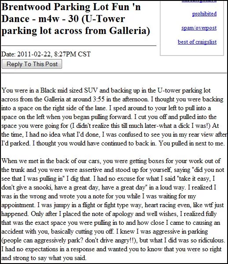Nominate post for best of craigslist

pyautogui.click(x=197, y=42)
